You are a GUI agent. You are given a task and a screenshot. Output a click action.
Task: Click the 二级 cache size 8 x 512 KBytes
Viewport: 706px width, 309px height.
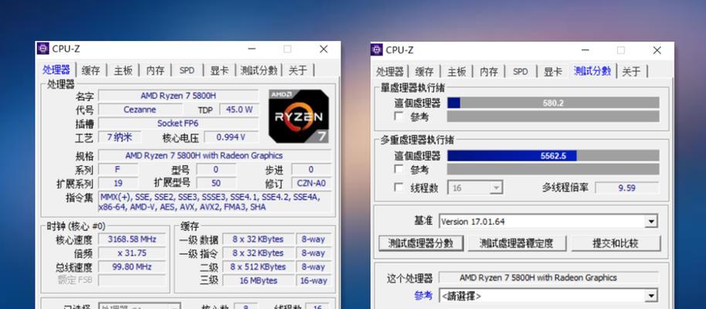coord(259,267)
